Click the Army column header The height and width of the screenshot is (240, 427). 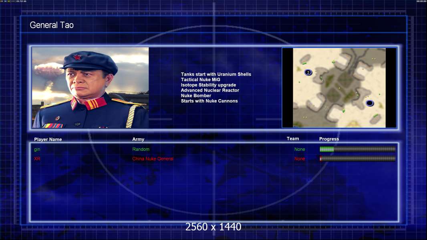coord(138,139)
